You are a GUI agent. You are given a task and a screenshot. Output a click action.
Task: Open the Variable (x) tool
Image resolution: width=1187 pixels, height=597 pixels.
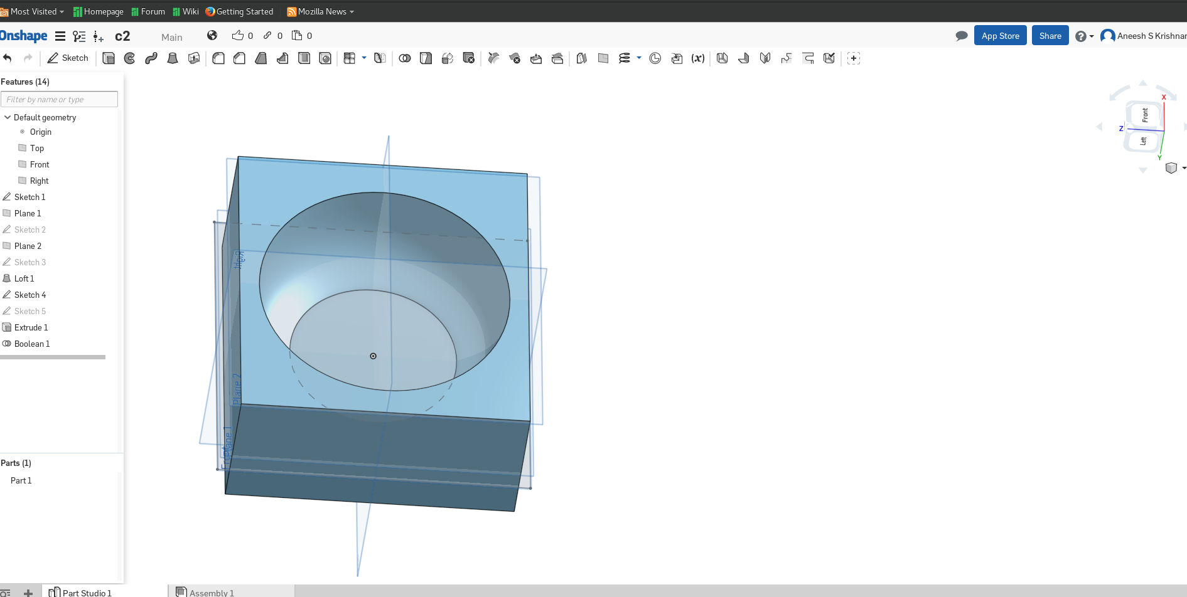point(697,58)
